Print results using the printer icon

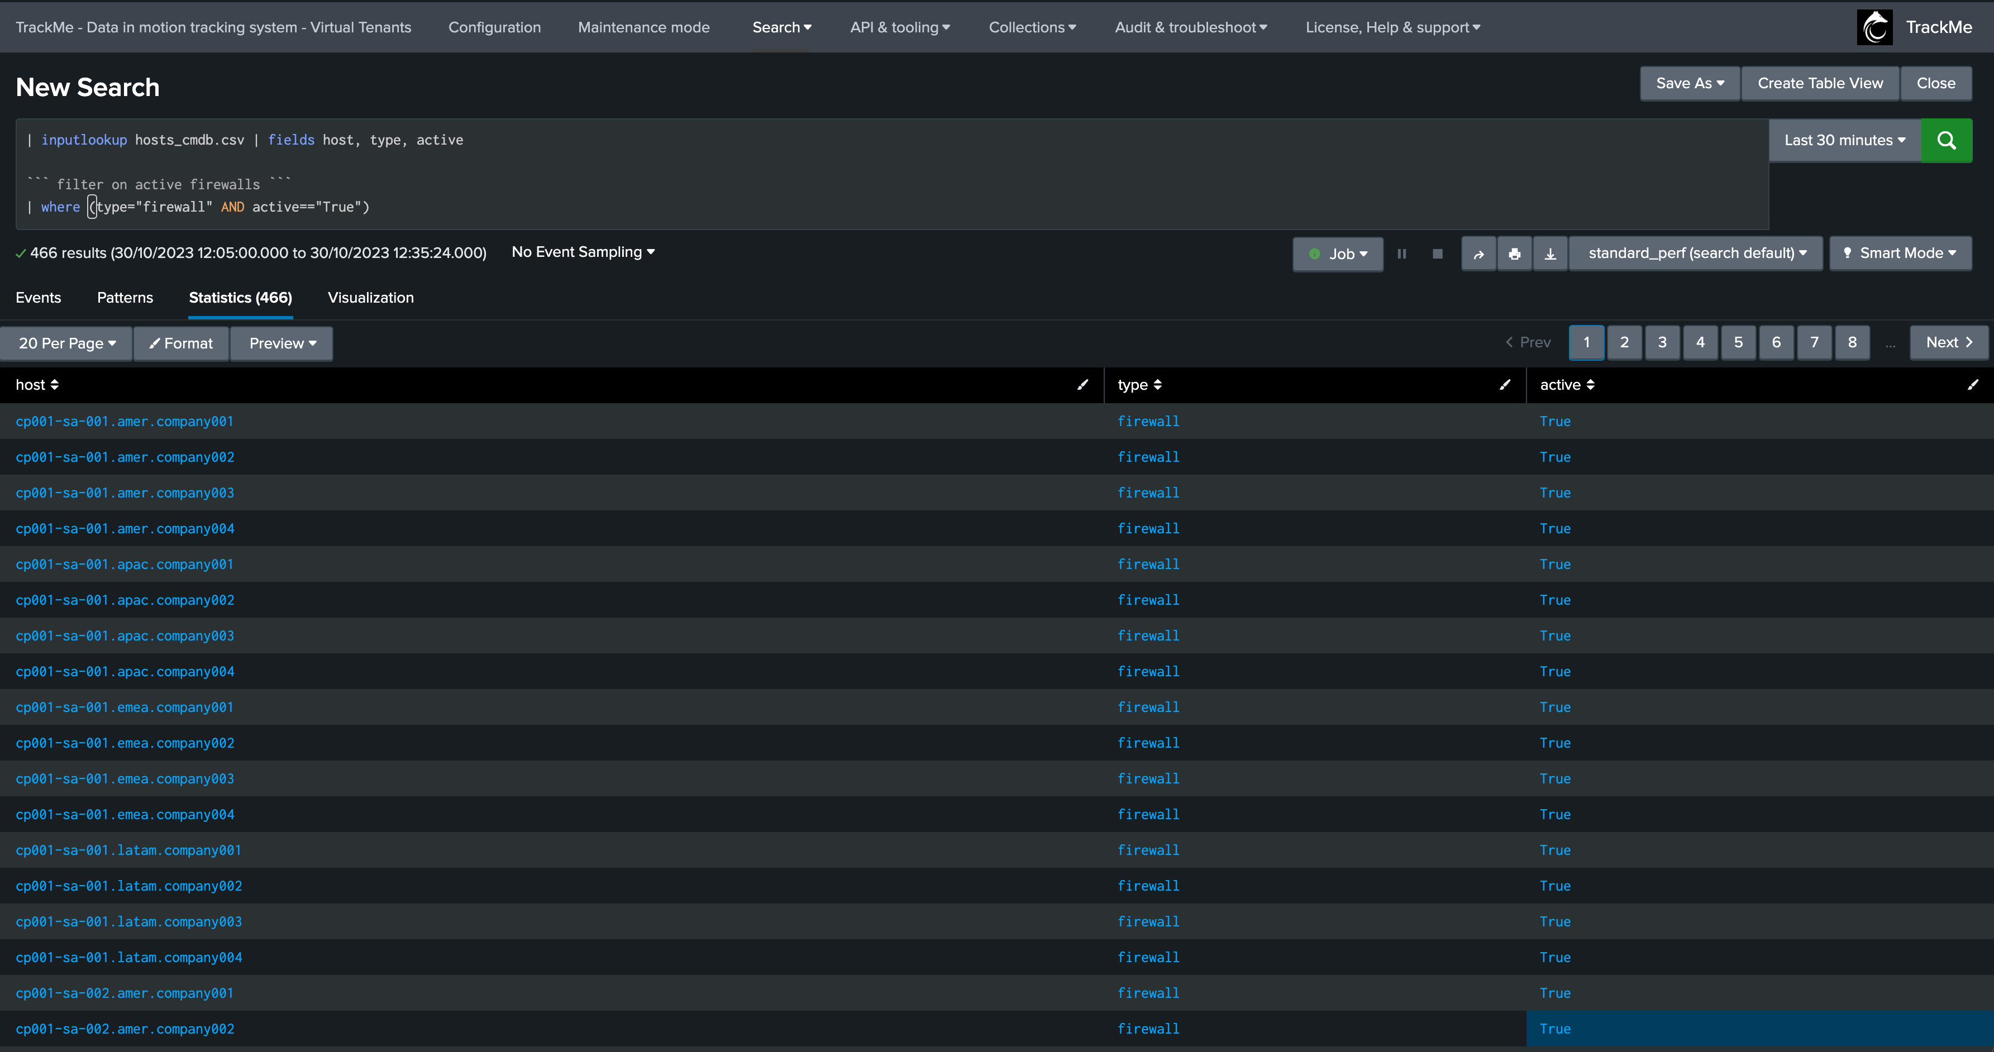coord(1515,254)
